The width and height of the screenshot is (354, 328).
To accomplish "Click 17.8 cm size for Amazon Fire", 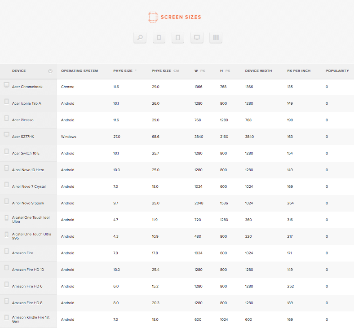I will [155, 253].
